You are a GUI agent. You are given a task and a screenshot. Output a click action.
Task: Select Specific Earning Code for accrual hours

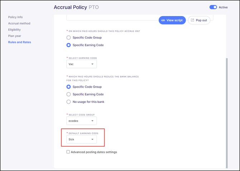tap(68, 45)
